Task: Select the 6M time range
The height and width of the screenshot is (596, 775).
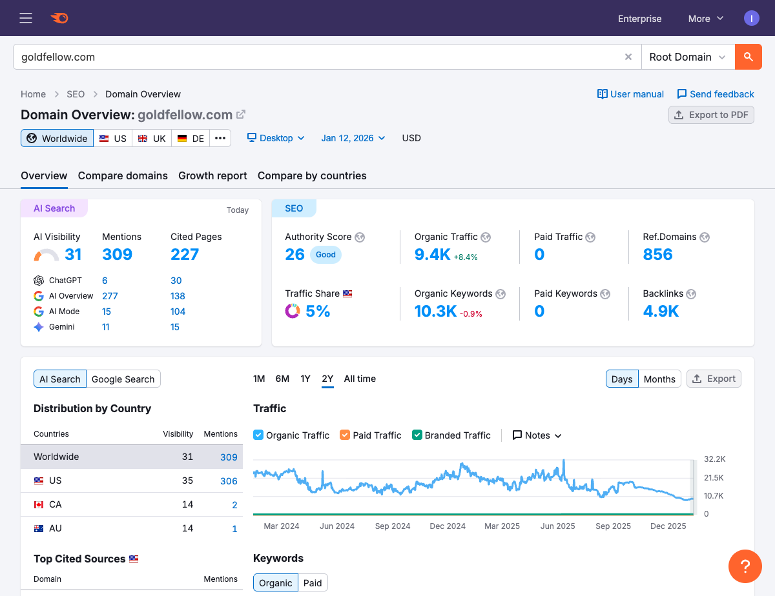Action: [x=282, y=379]
